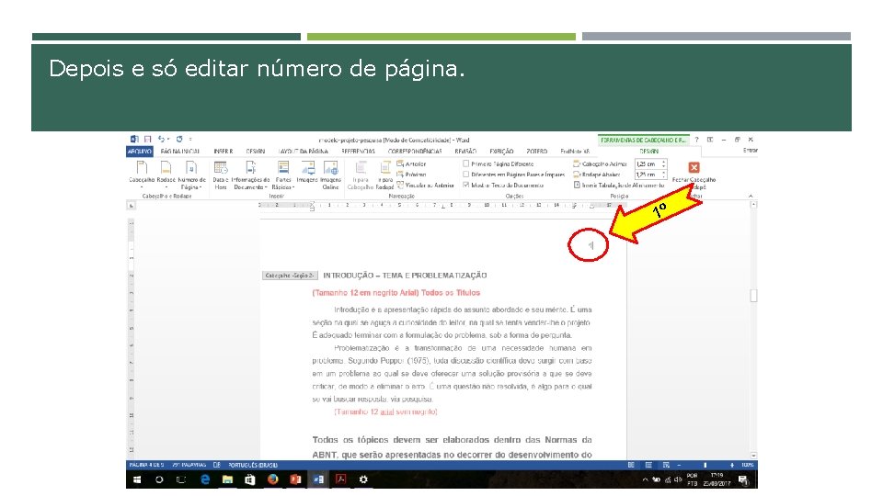Go to Anterior header section
Viewport: 883px width, 496px height.
tap(412, 163)
